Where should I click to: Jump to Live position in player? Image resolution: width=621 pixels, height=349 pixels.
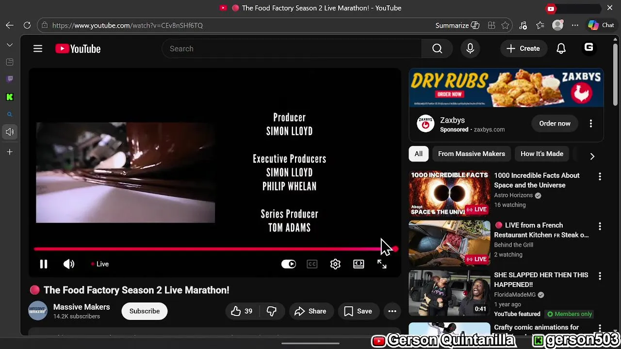point(100,264)
